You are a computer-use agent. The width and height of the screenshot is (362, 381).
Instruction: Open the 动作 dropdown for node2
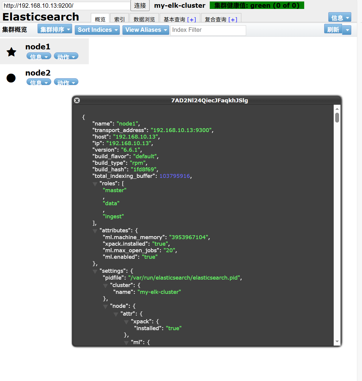tap(66, 82)
